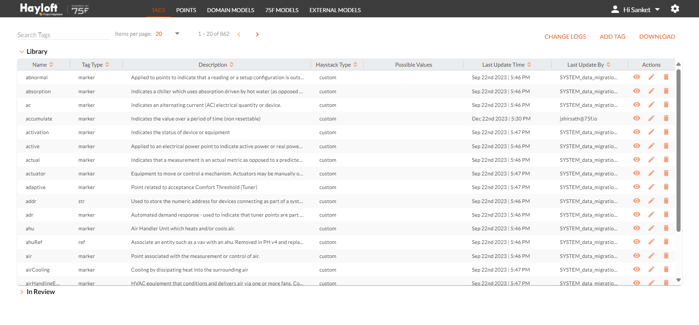View the abnormal tag via eye icon
699x325 pixels.
click(637, 77)
